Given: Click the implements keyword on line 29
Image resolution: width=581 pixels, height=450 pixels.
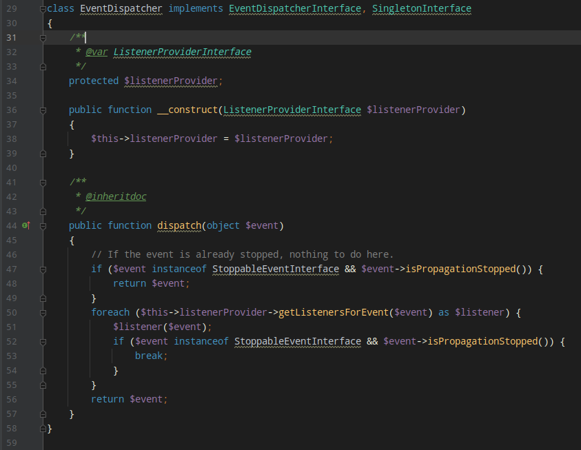Looking at the screenshot, I should pyautogui.click(x=196, y=8).
